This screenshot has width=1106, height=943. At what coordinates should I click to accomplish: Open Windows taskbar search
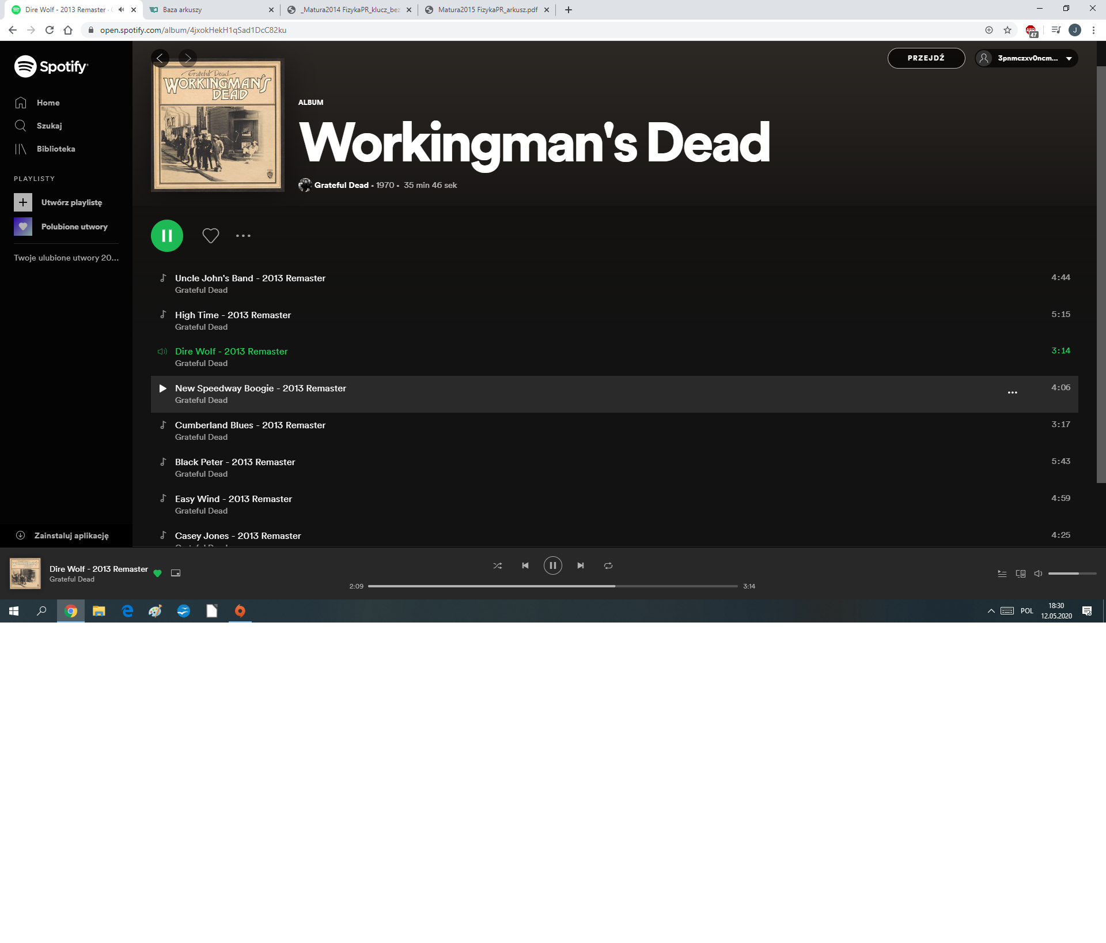click(41, 611)
